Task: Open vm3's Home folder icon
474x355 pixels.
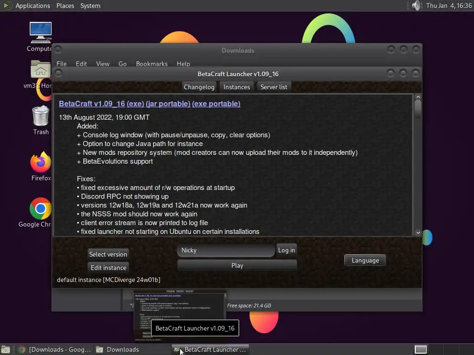Action: click(41, 70)
